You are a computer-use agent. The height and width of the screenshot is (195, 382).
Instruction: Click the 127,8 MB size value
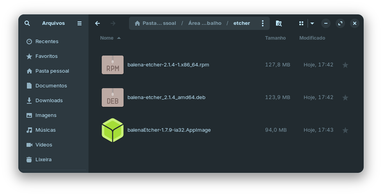tap(278, 65)
